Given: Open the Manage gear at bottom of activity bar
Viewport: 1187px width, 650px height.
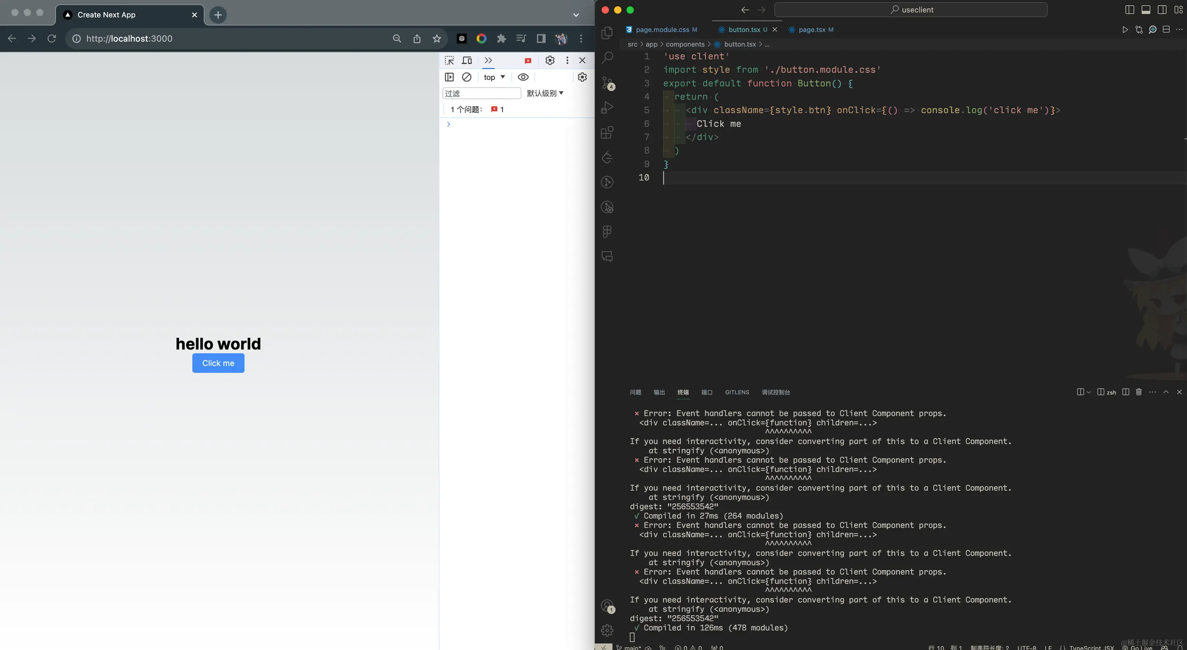Looking at the screenshot, I should pos(607,630).
